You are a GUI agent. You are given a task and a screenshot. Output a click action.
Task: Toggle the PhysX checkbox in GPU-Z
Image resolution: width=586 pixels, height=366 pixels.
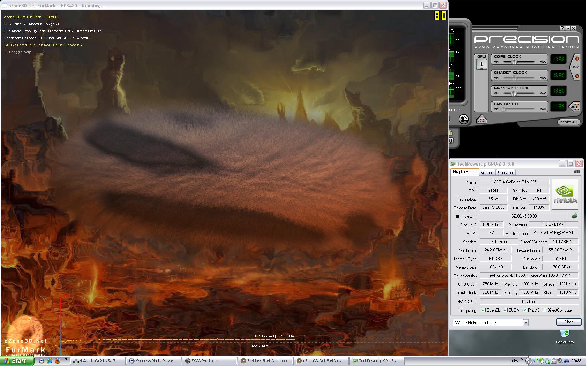pos(525,310)
